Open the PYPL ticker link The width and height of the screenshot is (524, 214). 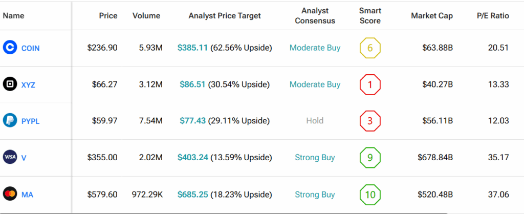tap(30, 121)
